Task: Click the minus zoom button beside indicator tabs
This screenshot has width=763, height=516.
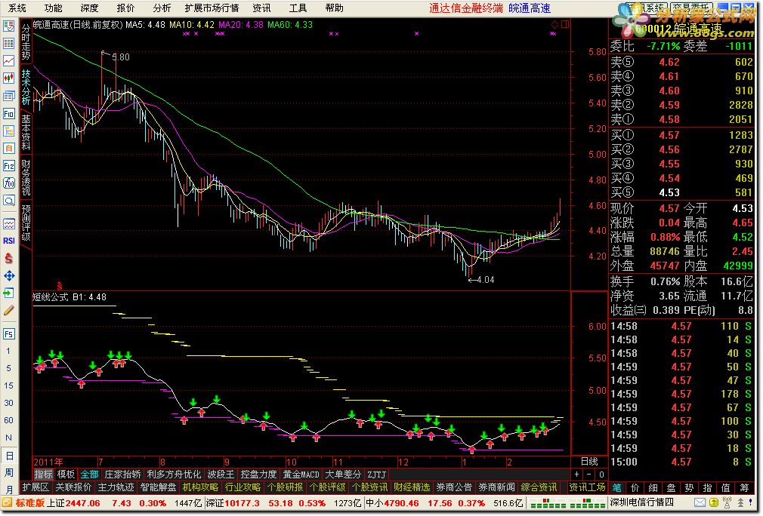Action: coord(588,475)
